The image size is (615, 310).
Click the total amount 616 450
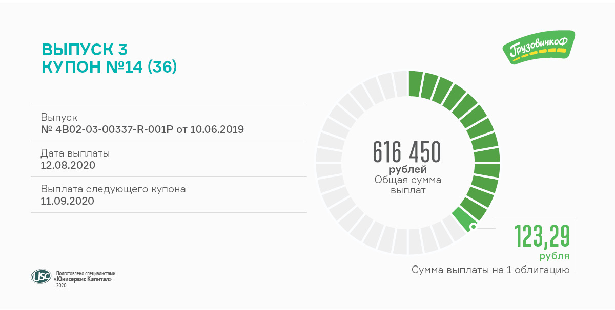tap(407, 151)
